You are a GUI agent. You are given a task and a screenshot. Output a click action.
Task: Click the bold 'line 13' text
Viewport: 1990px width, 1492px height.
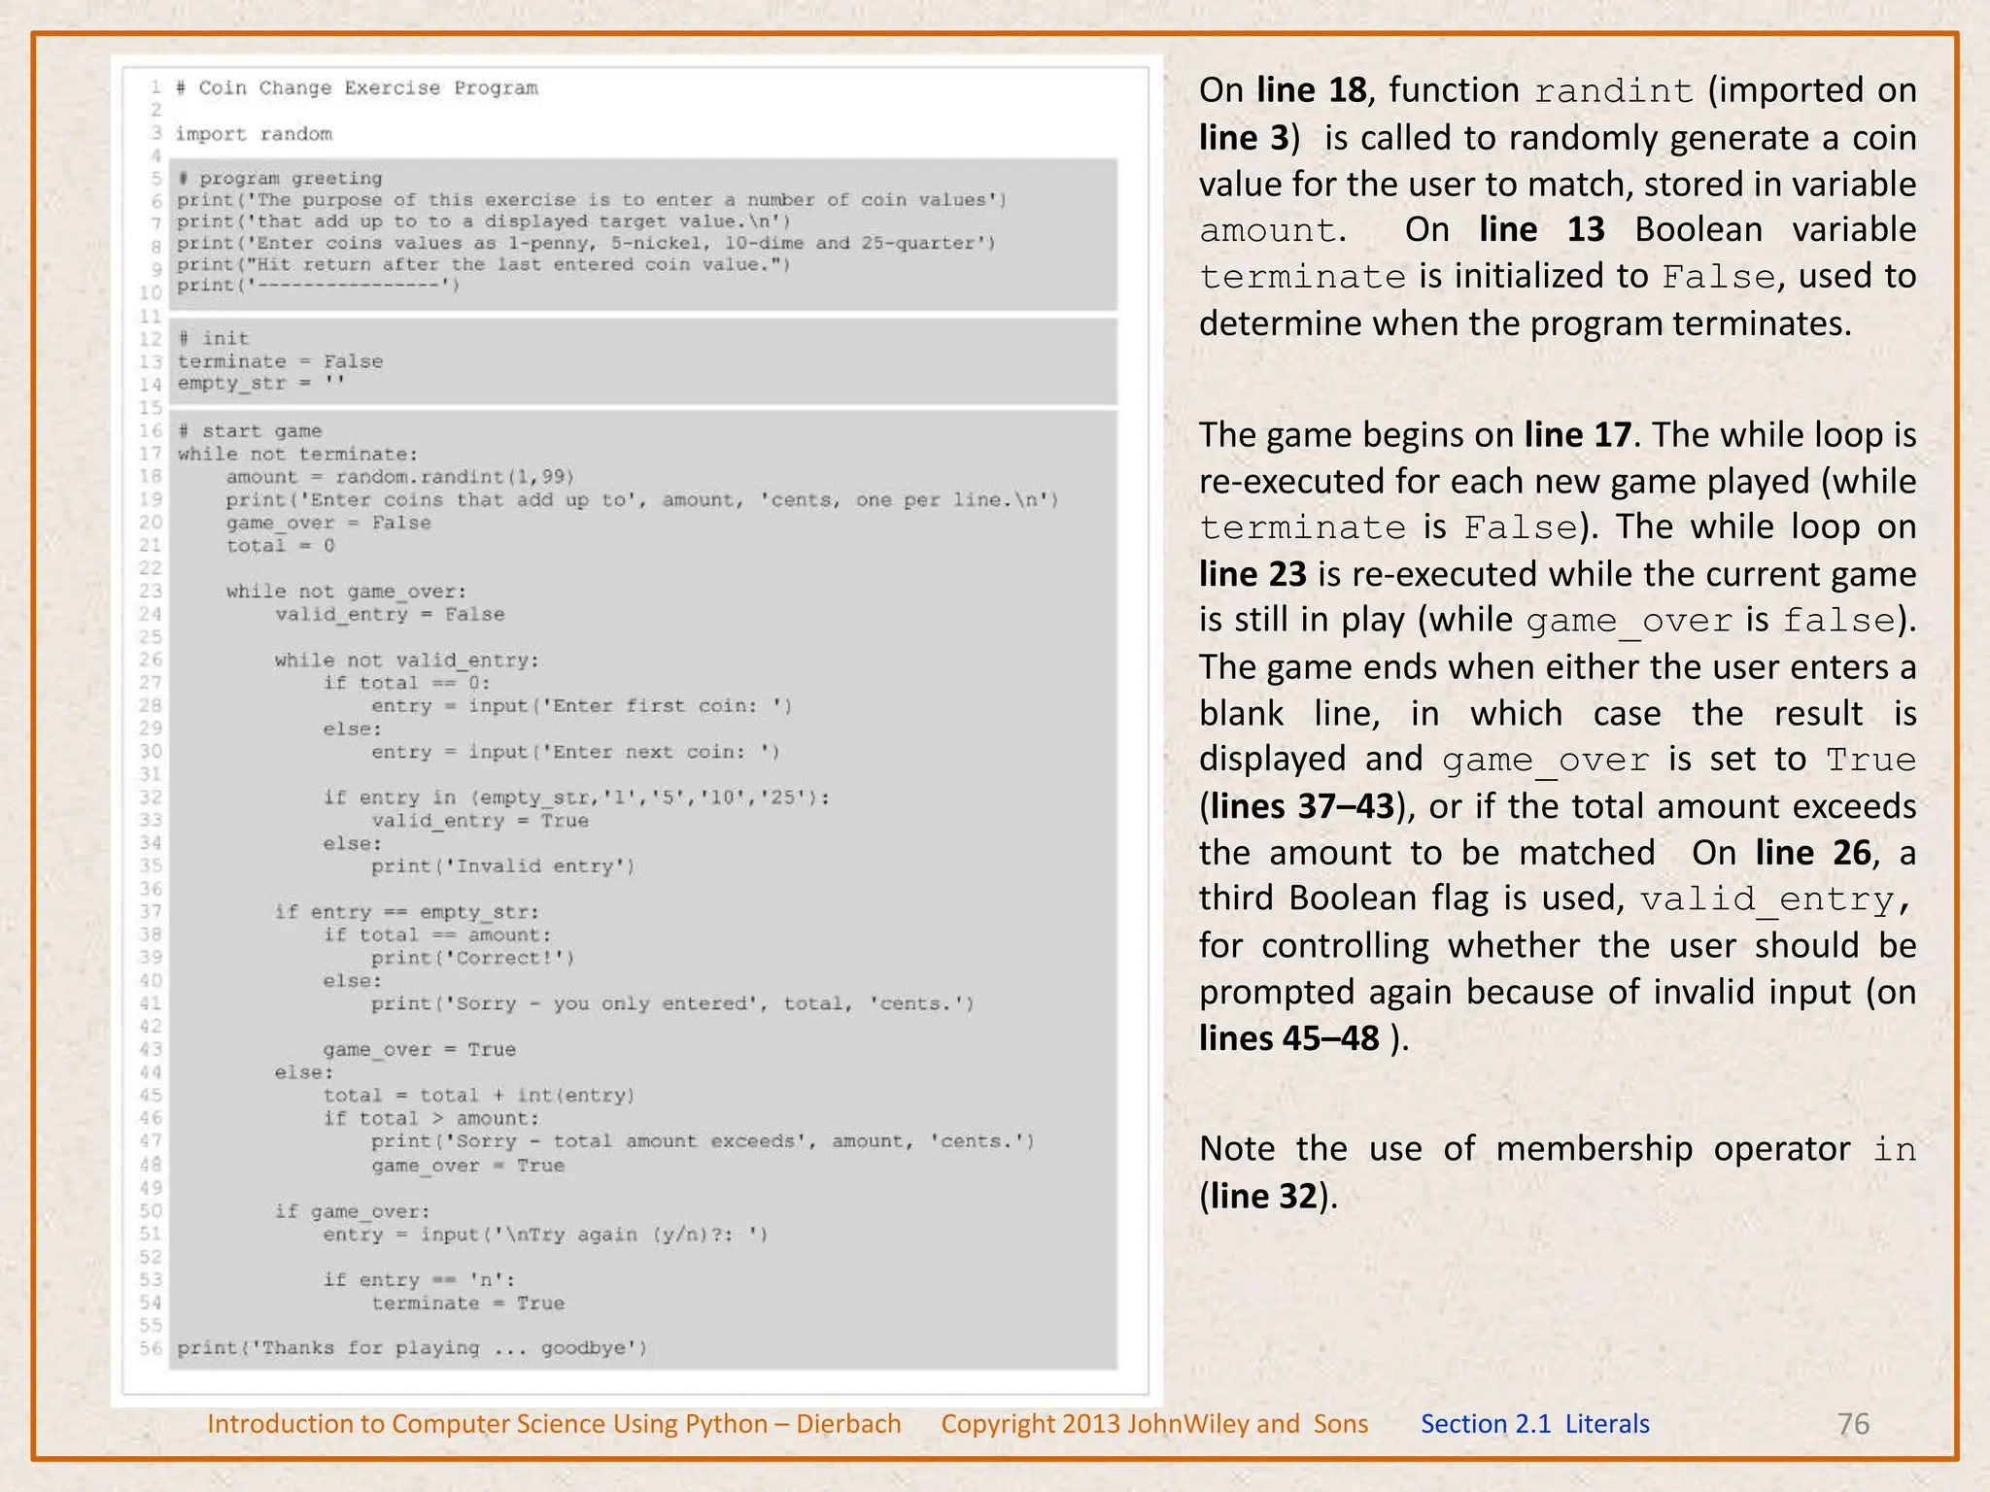[1542, 229]
